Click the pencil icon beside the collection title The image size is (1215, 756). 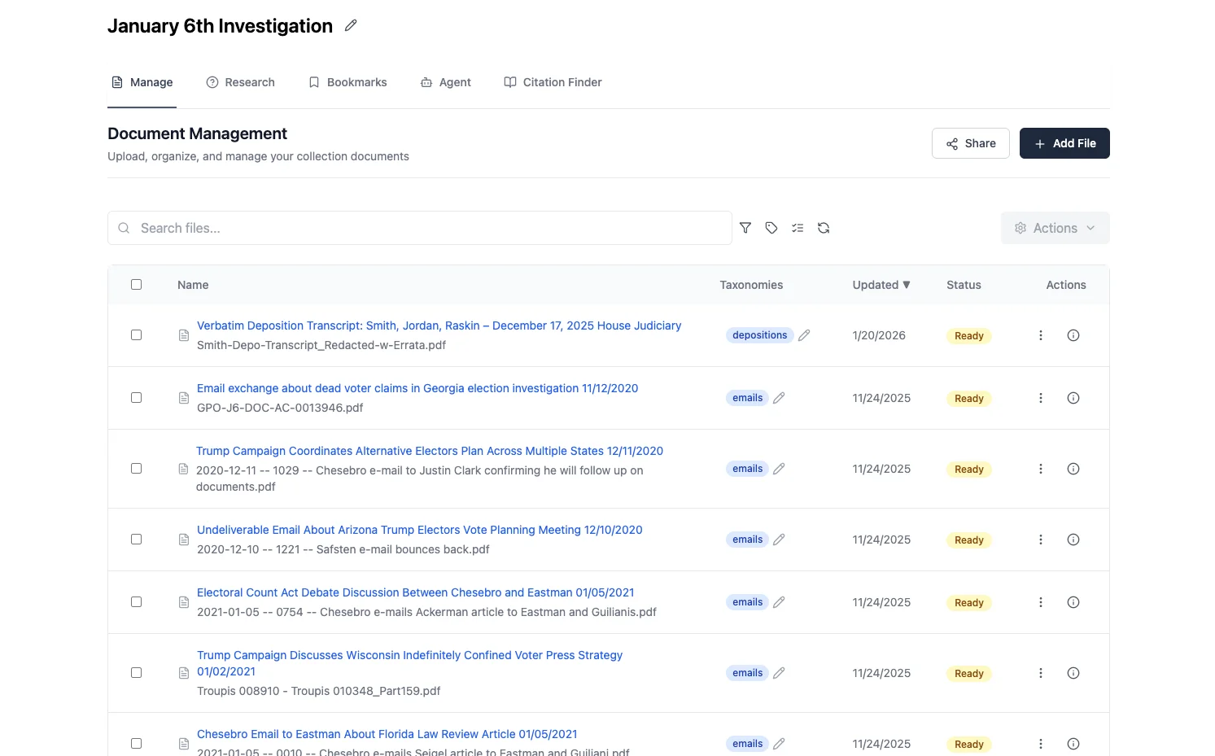[351, 25]
